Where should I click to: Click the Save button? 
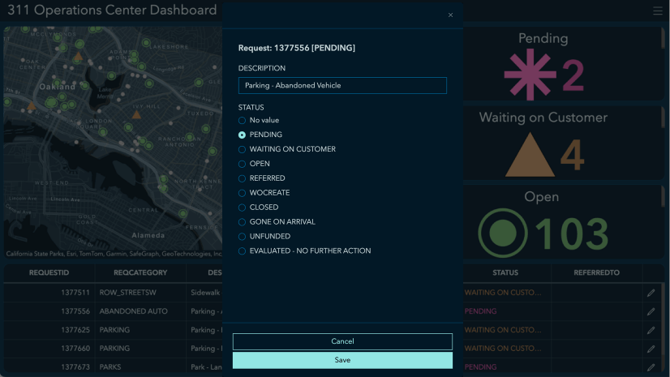point(342,360)
